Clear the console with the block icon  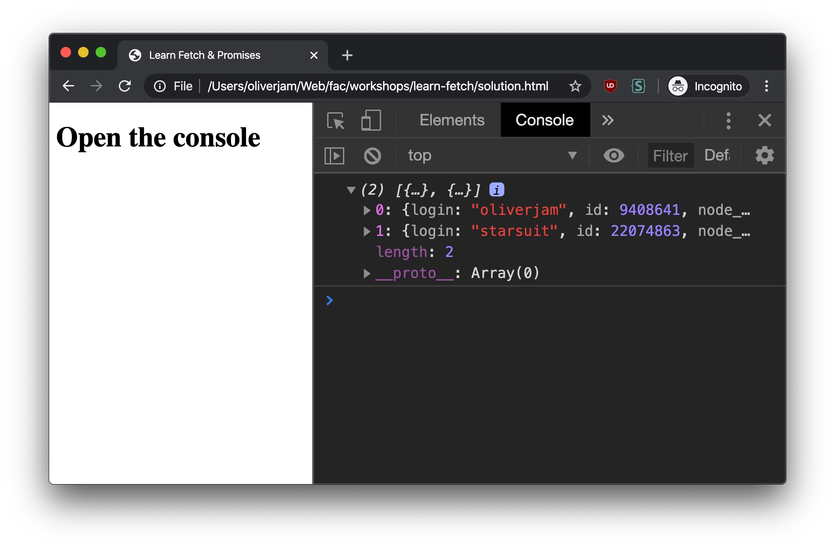tap(372, 156)
